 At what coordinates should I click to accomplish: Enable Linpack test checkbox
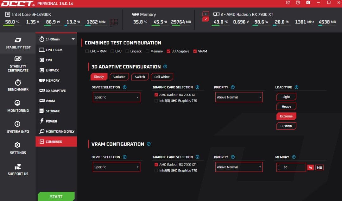click(127, 51)
